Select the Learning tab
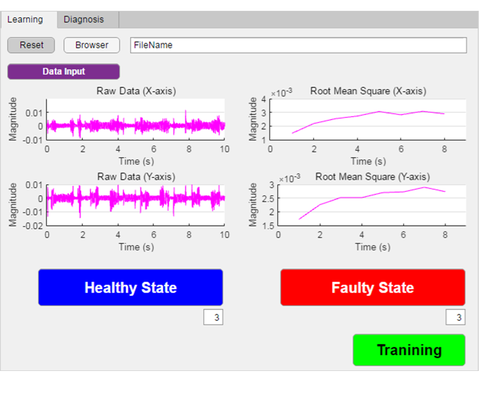This screenshot has width=479, height=399. click(x=25, y=19)
